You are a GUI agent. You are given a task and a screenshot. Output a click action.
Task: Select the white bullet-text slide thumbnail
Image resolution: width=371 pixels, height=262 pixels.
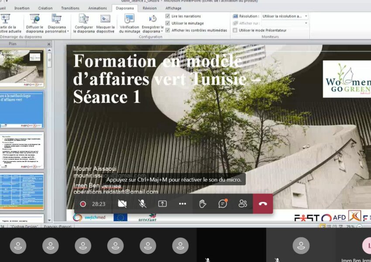(22, 151)
